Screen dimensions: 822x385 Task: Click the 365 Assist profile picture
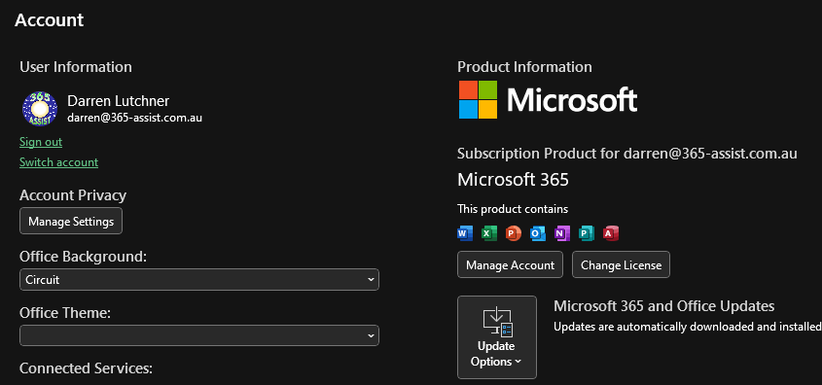click(40, 109)
